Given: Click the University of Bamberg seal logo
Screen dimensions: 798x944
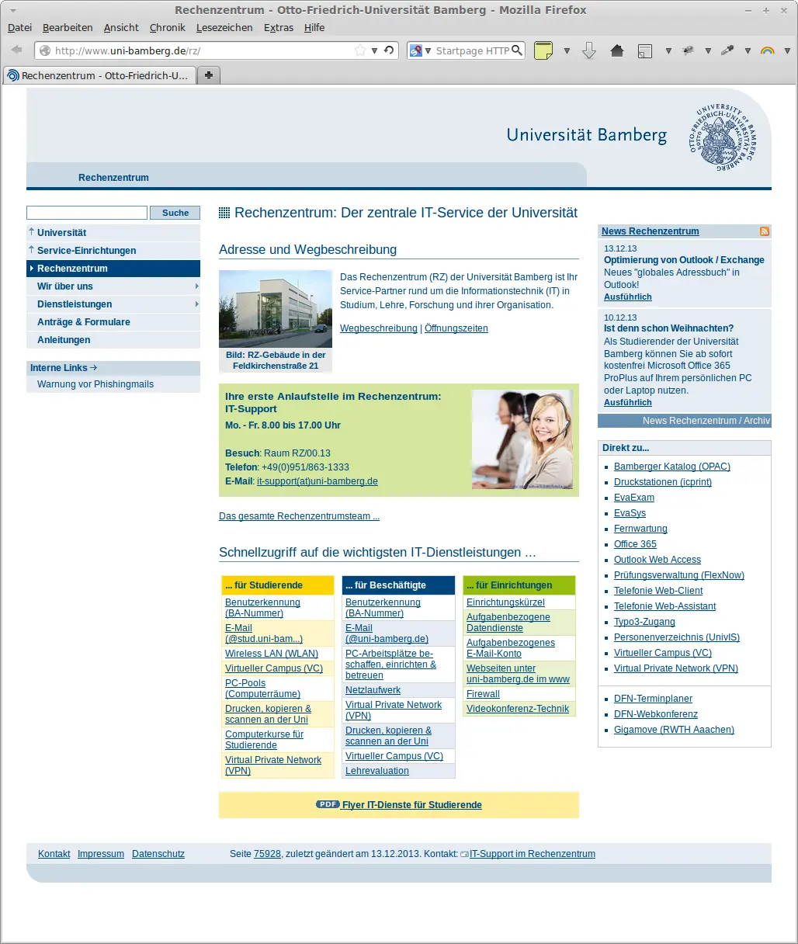Looking at the screenshot, I should coord(723,137).
